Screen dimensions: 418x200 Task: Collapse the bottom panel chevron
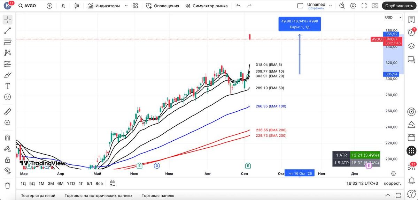click(x=388, y=195)
